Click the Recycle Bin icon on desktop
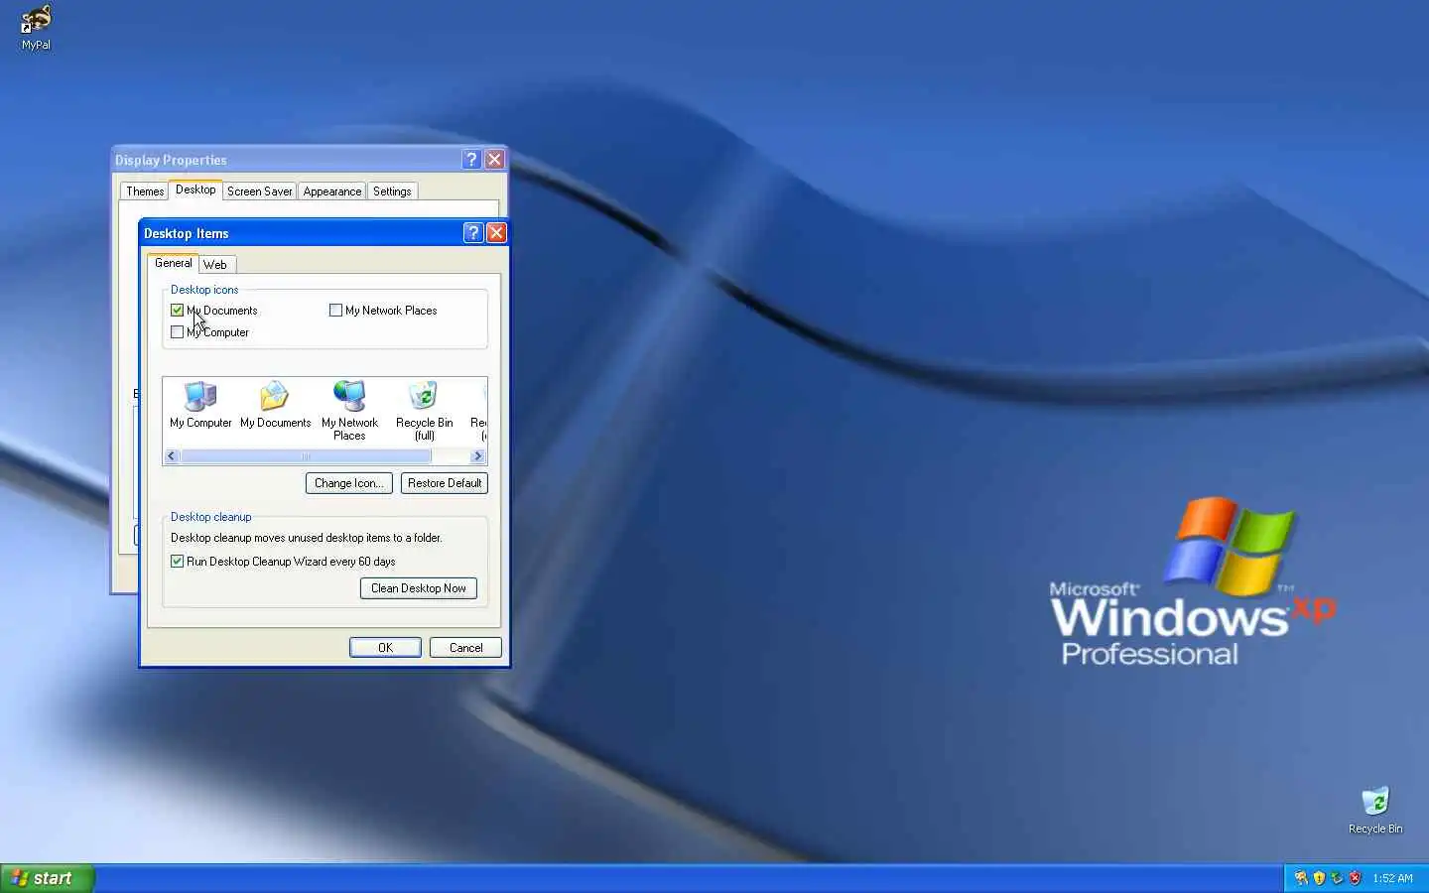1429x893 pixels. point(1375,811)
